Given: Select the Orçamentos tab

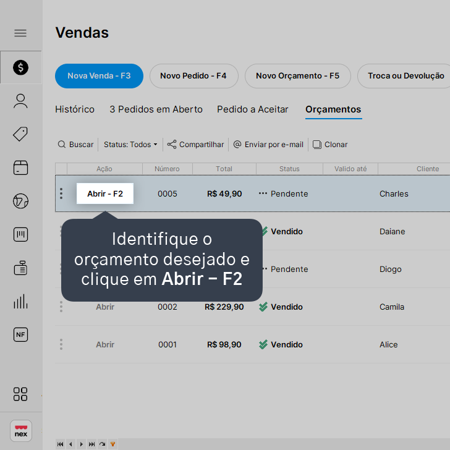Looking at the screenshot, I should pos(334,109).
